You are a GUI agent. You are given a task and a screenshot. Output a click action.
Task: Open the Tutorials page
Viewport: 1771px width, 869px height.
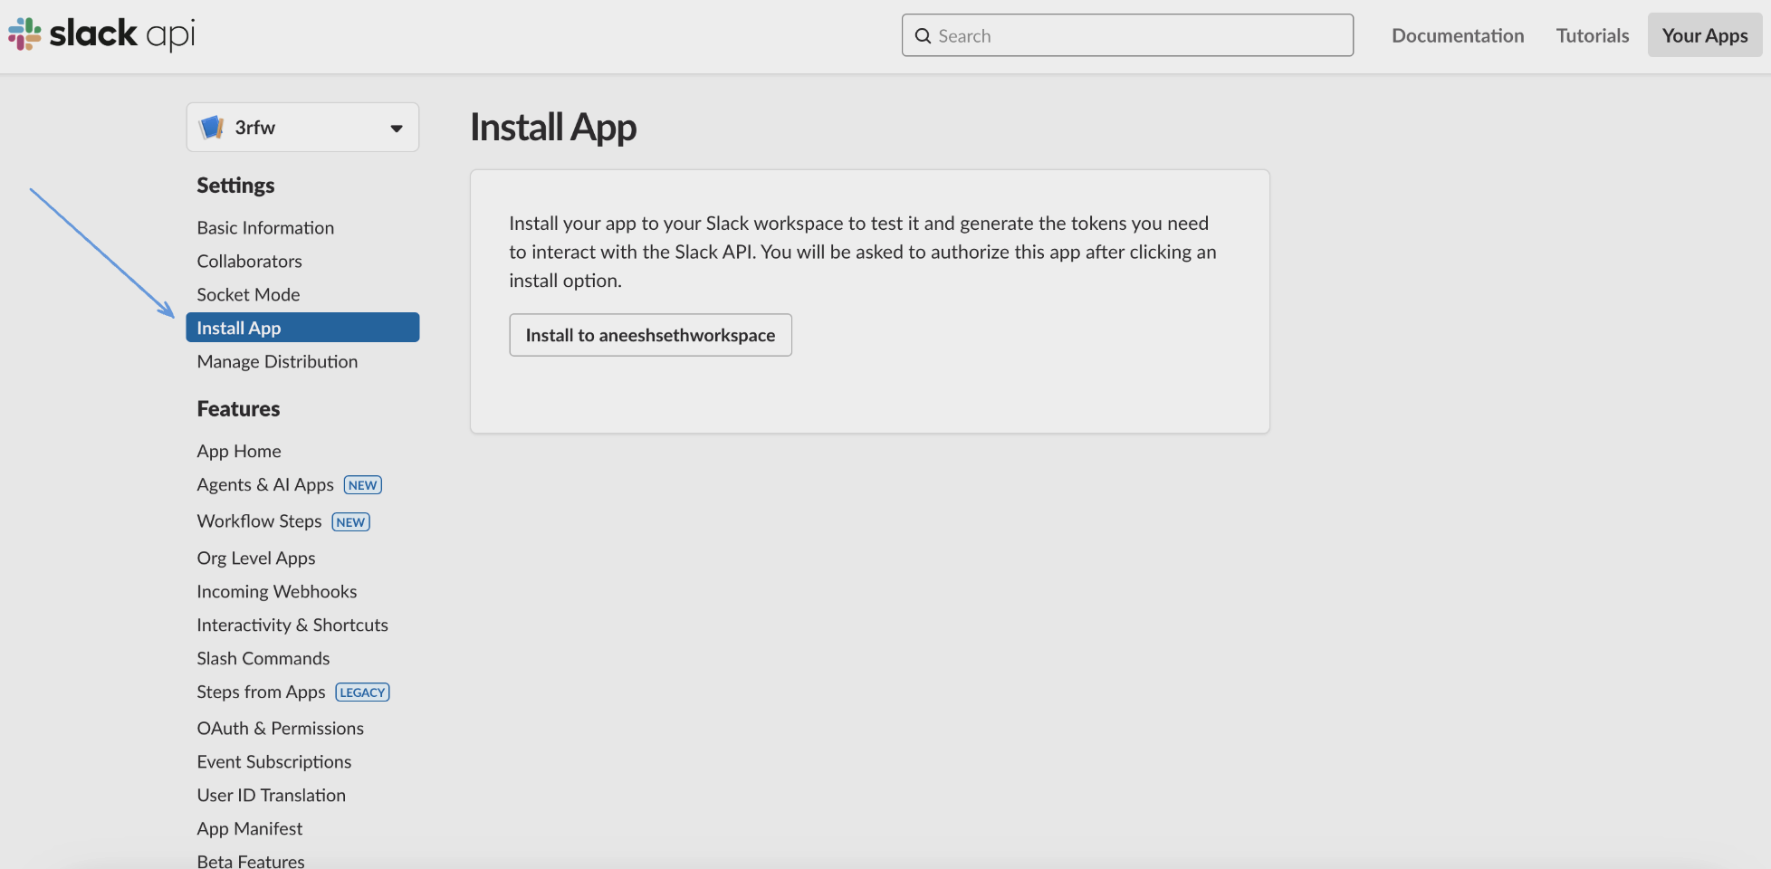[1593, 35]
